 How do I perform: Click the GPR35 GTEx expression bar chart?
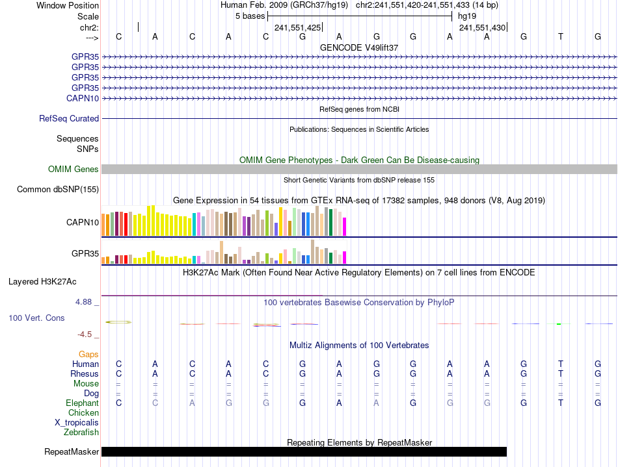pos(224,252)
